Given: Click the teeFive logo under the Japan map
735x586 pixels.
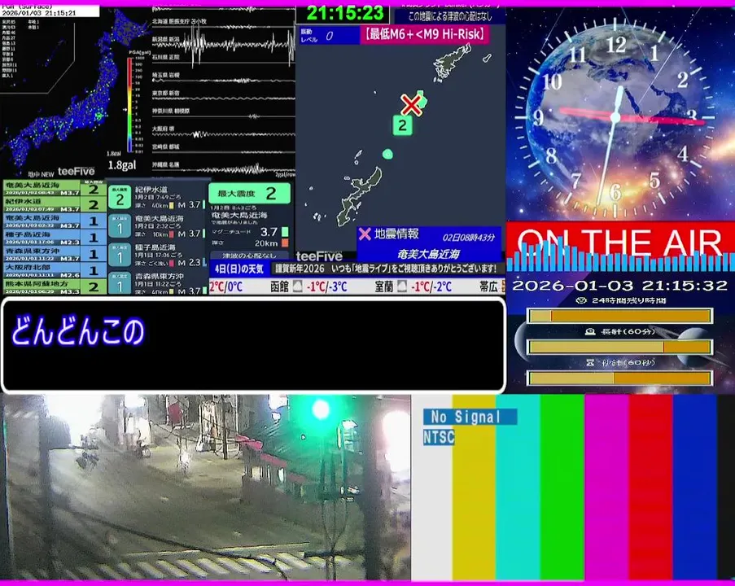Looking at the screenshot, I should tap(76, 171).
